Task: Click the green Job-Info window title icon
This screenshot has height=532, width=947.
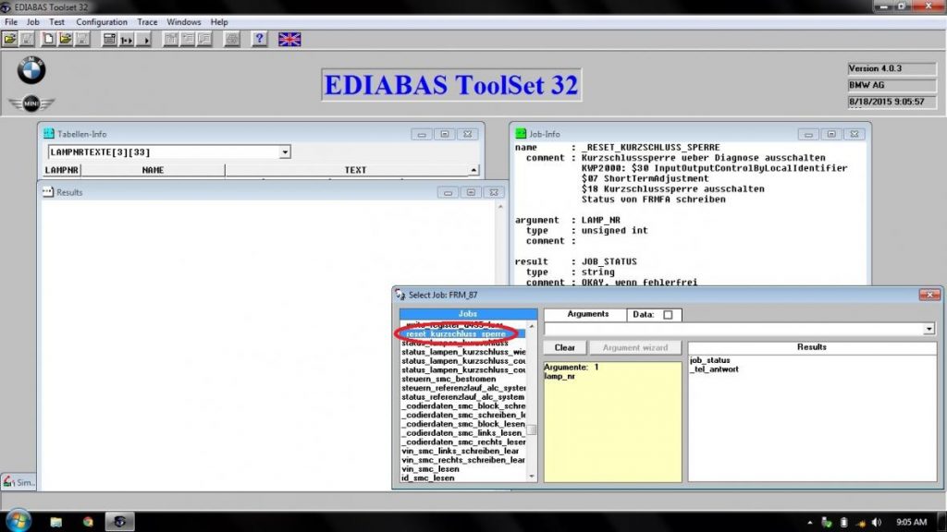Action: pyautogui.click(x=521, y=134)
